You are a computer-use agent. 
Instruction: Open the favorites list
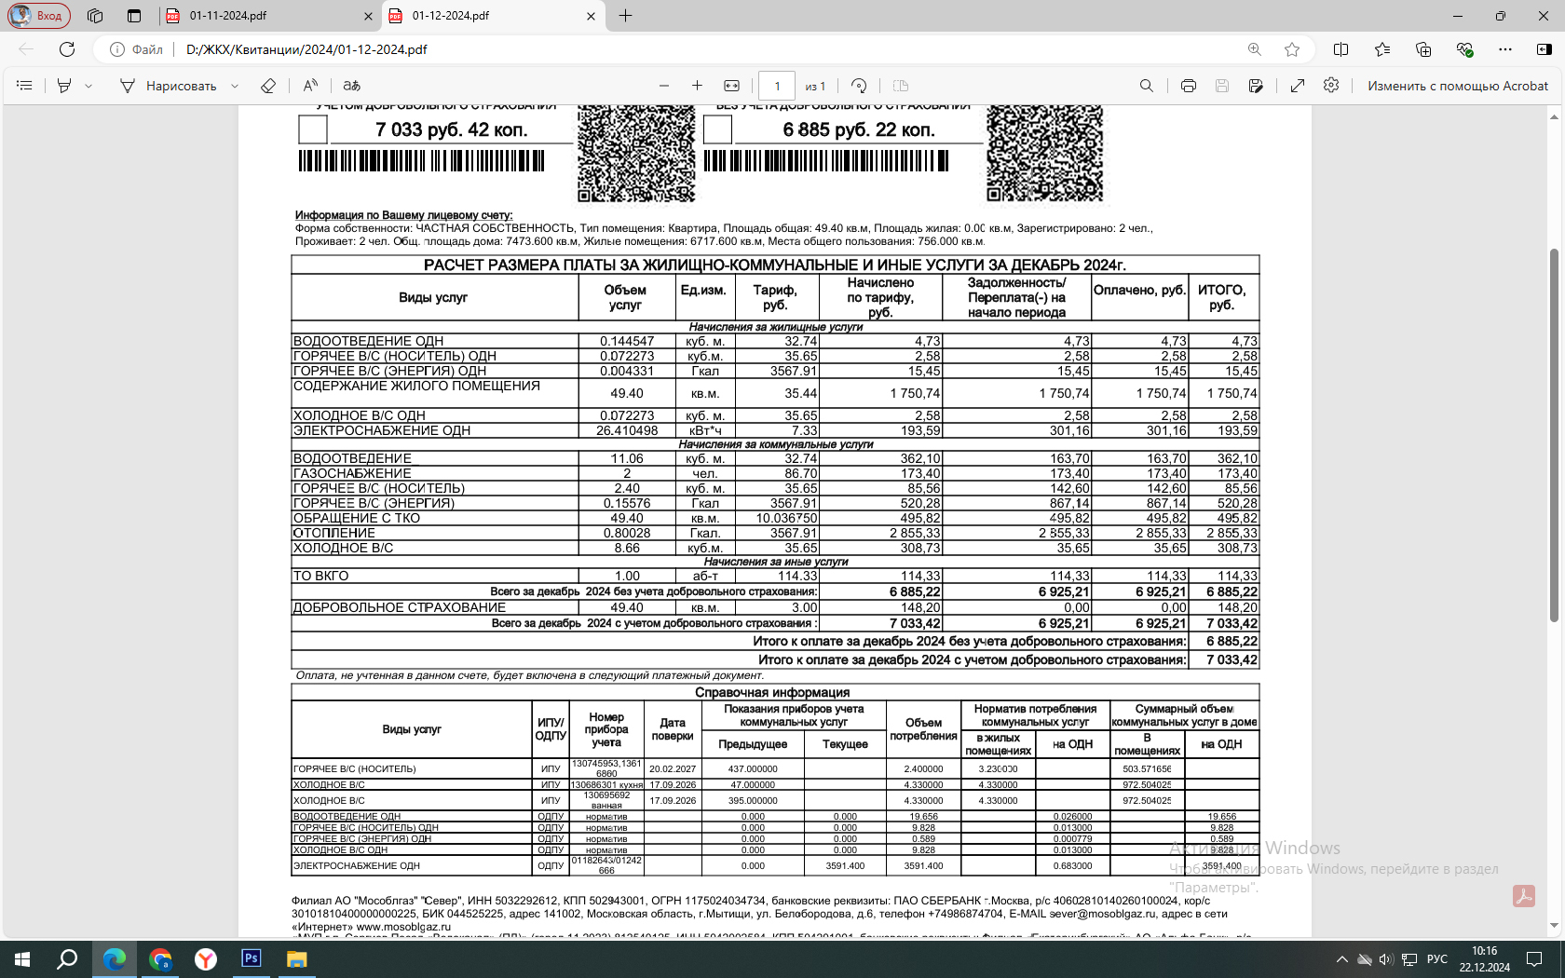tap(1382, 49)
